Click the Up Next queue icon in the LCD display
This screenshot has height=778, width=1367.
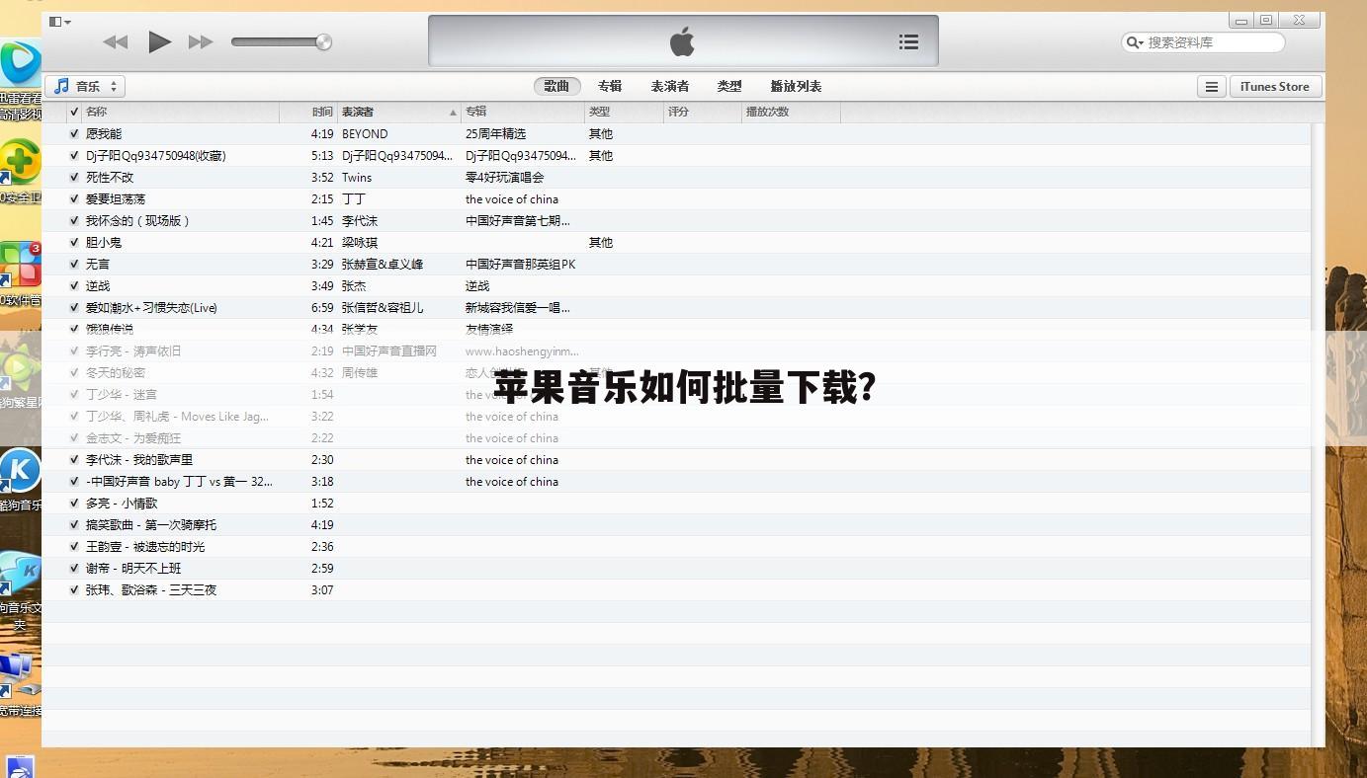(x=907, y=41)
